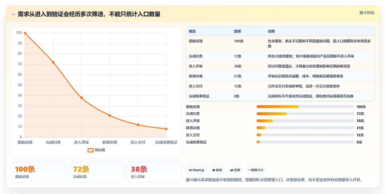This screenshot has width=386, height=194.
Task: Click the 数据卡片 tag pill
Action: click(256, 170)
